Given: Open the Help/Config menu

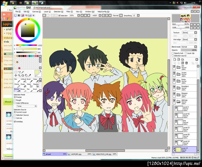Looking at the screenshot, I should tap(103, 11).
